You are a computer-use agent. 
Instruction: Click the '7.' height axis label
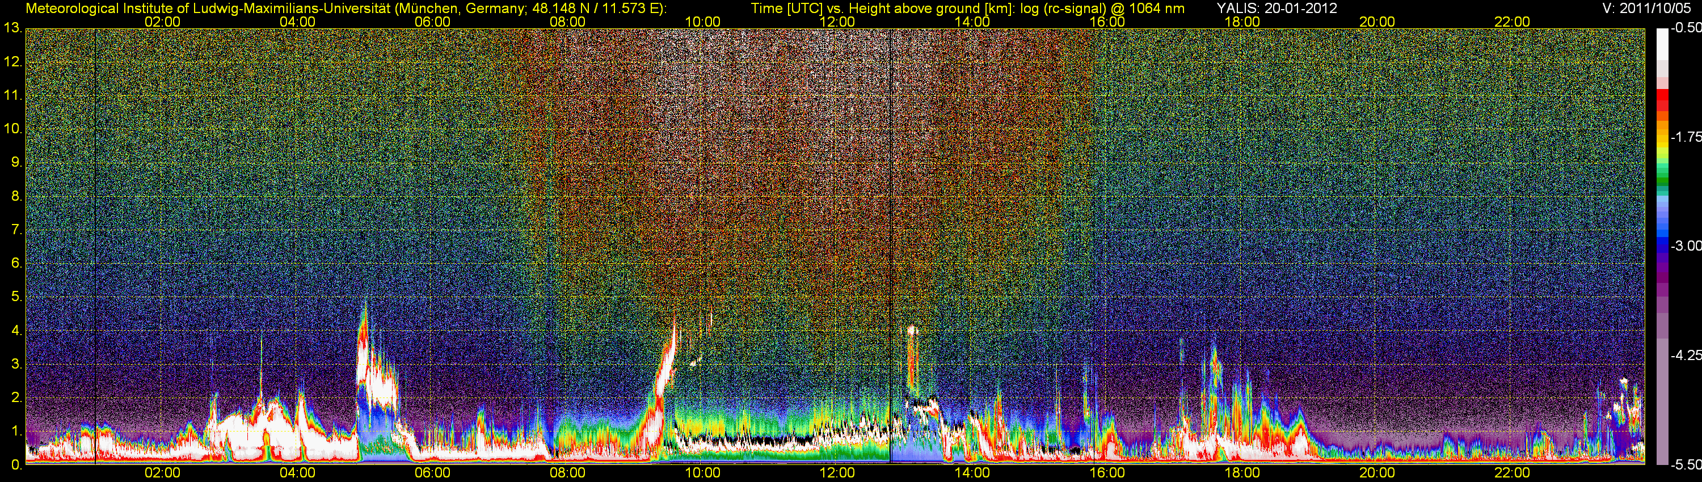click(x=16, y=230)
